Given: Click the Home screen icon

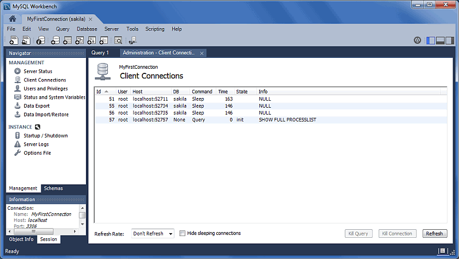Looking at the screenshot, I should (13, 19).
